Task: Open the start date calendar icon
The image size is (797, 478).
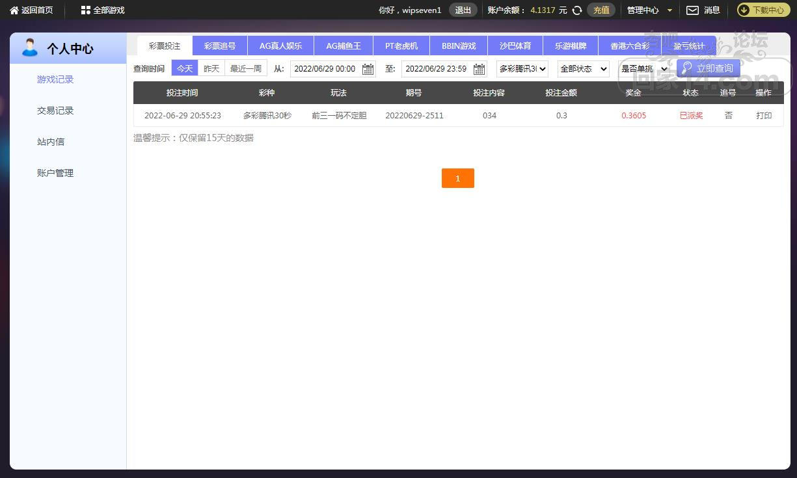Action: pos(368,69)
